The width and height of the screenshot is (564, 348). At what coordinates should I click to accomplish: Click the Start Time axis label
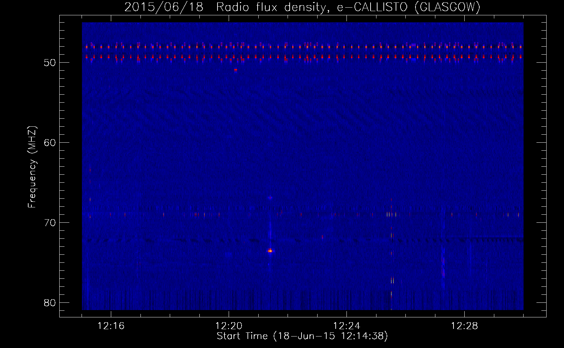(302, 336)
